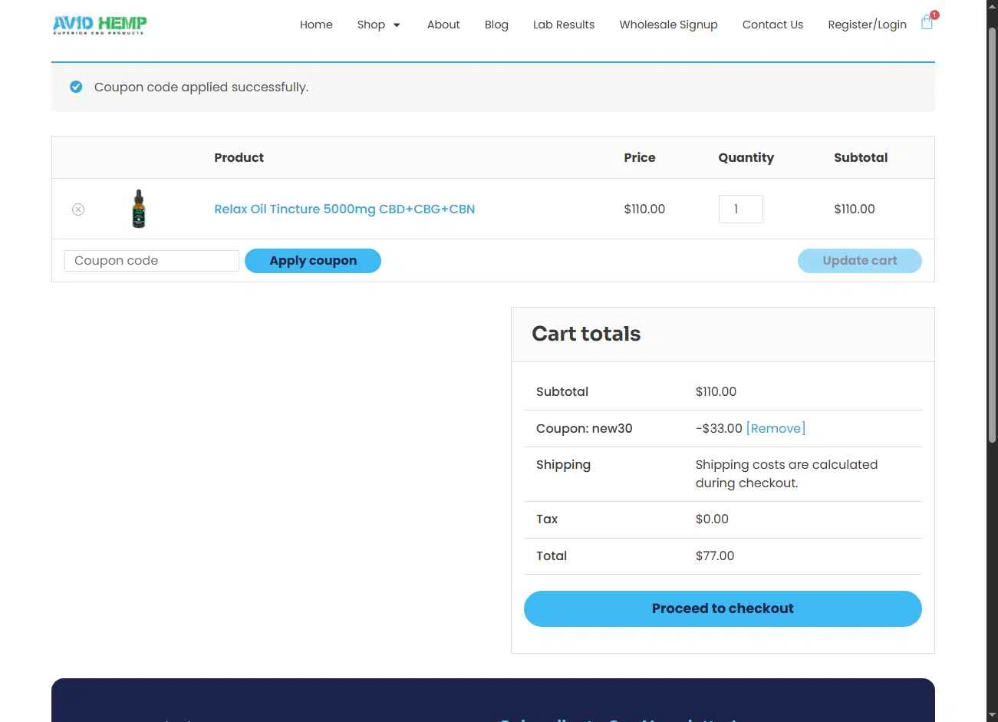Click into the Coupon code field
This screenshot has width=998, height=722.
[x=152, y=261]
